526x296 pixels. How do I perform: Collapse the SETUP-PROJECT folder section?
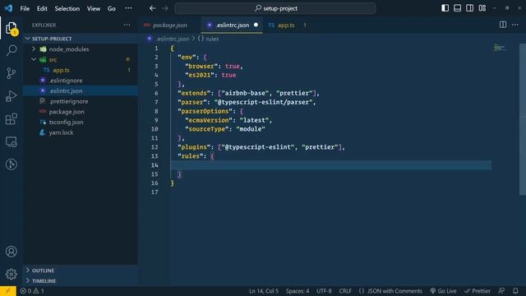click(81, 39)
